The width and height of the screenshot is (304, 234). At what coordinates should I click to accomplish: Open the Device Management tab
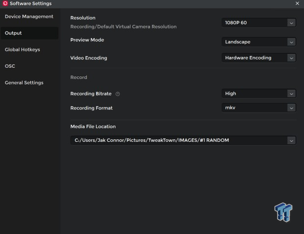click(29, 17)
